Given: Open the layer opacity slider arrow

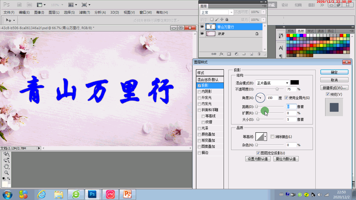Looking at the screenshot, I should (x=264, y=12).
